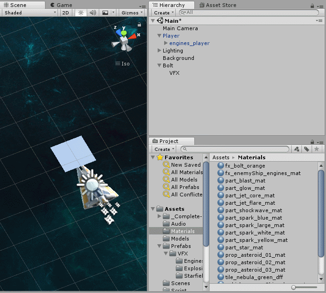Open Project Create dropdown

[164, 150]
